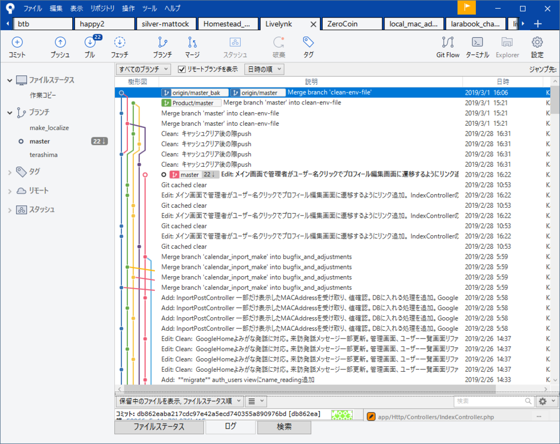Collapse the ブランチ sidebar section
560x444 pixels.
pyautogui.click(x=10, y=113)
